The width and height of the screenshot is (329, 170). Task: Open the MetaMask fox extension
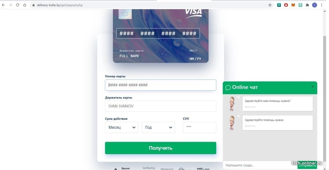[x=293, y=5]
